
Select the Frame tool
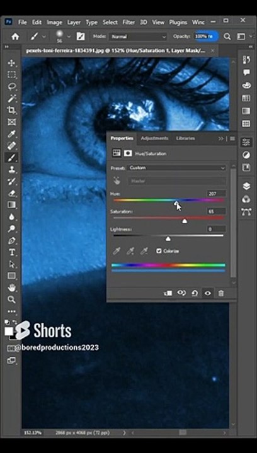[11, 122]
